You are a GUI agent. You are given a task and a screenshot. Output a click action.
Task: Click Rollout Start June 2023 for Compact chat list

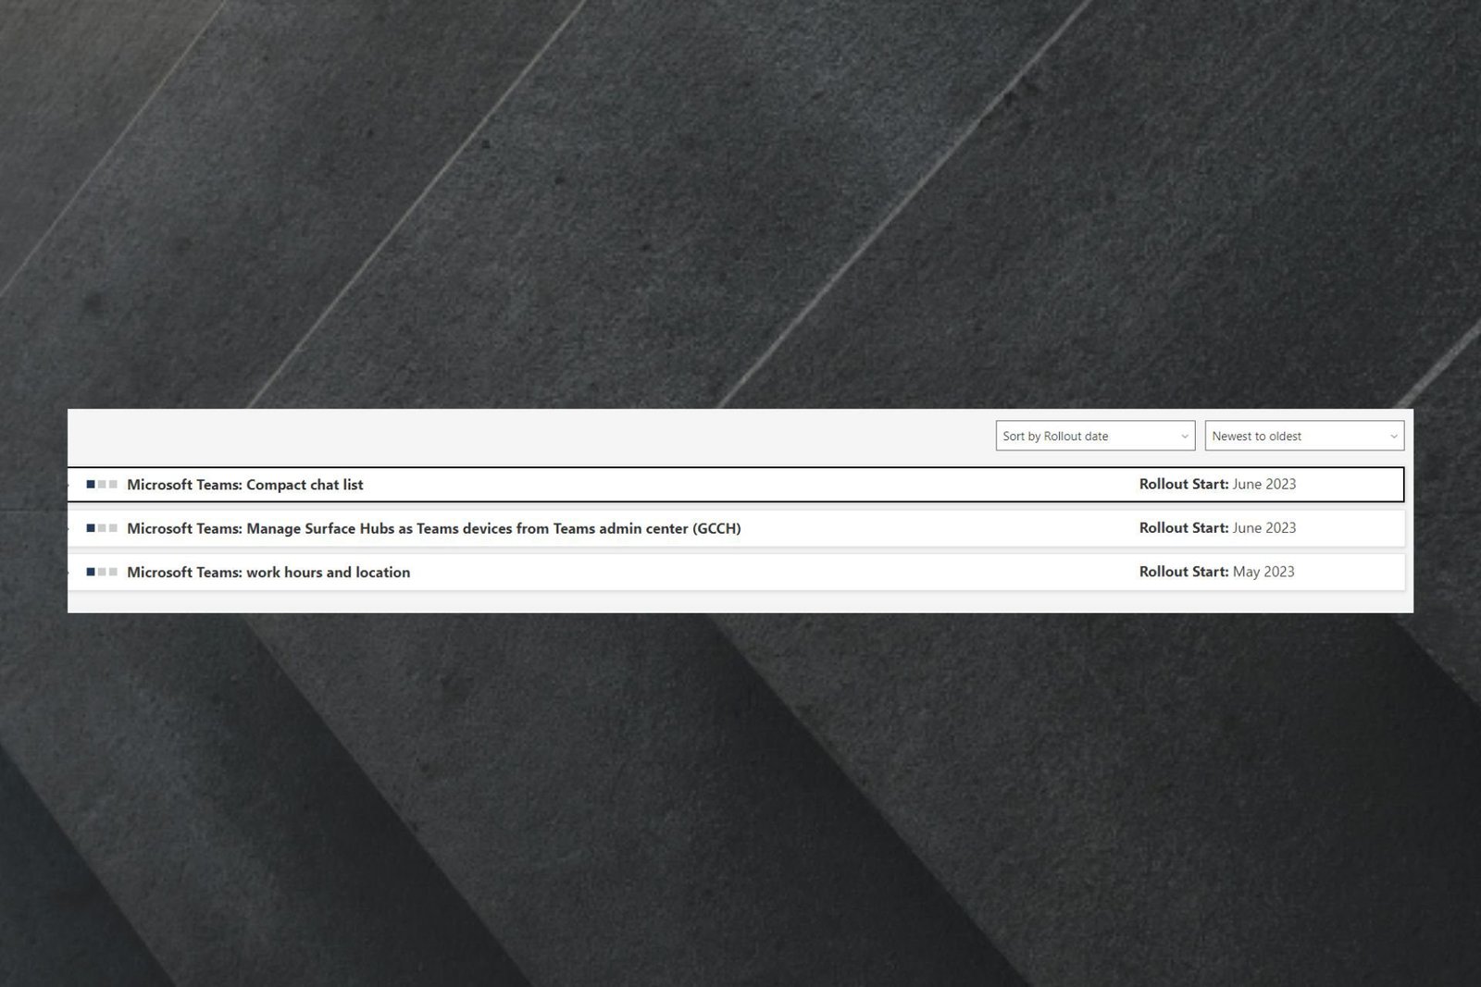1217,484
